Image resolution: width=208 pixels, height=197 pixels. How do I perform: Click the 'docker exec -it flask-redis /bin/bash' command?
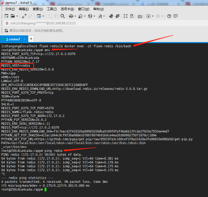(98, 46)
